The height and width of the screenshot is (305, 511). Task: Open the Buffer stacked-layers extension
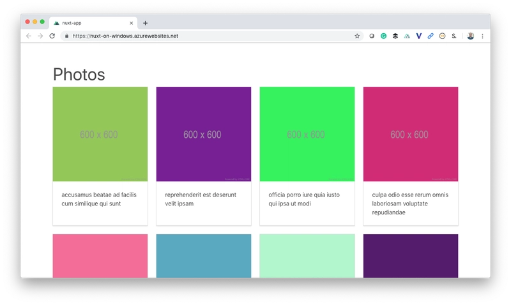(395, 36)
